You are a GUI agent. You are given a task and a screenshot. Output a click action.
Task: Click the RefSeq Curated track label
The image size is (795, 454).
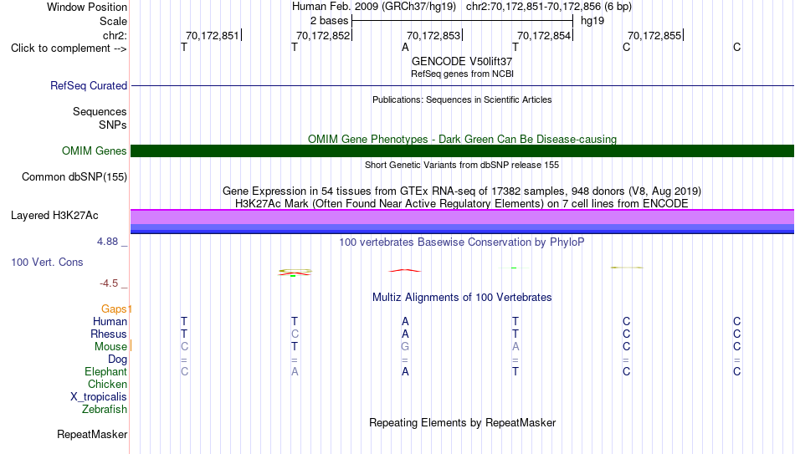[88, 85]
